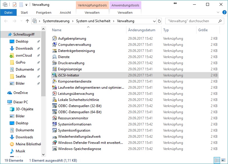The image size is (228, 164).
Task: Click the Systeminformationen icon
Action: tap(55, 124)
